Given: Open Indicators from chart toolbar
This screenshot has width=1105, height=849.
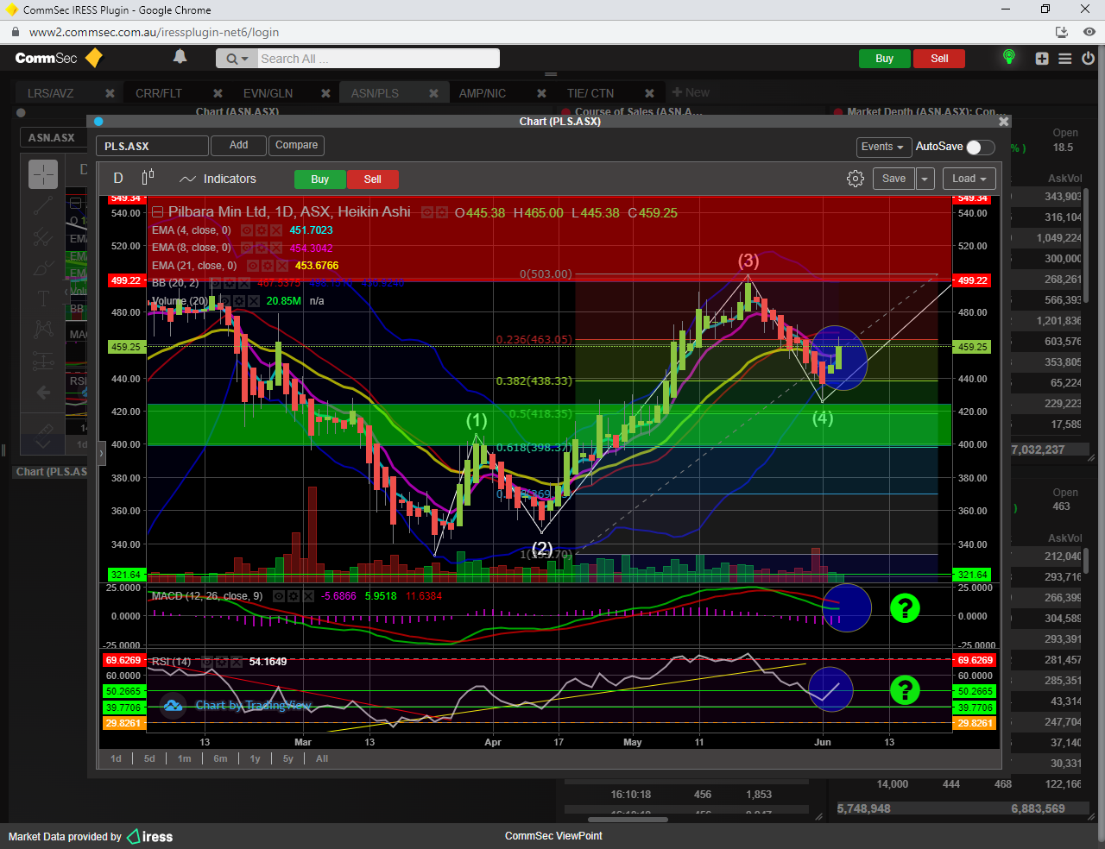Looking at the screenshot, I should (x=218, y=179).
